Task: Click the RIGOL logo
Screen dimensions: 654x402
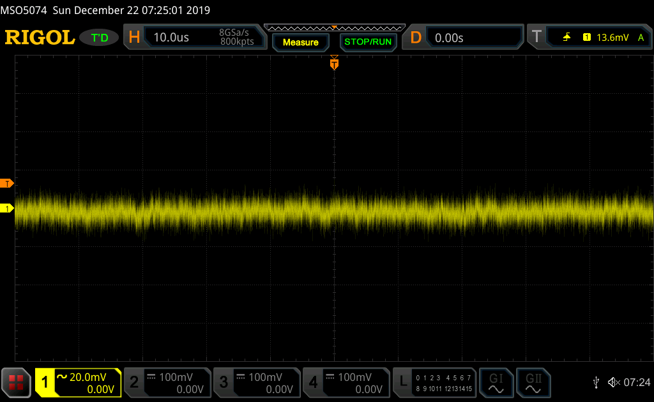Action: tap(40, 38)
